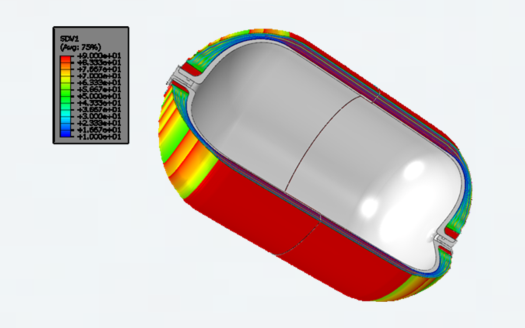Select the +3.000e+01 legend value
Screen dimensions: 525x328
coord(98,116)
